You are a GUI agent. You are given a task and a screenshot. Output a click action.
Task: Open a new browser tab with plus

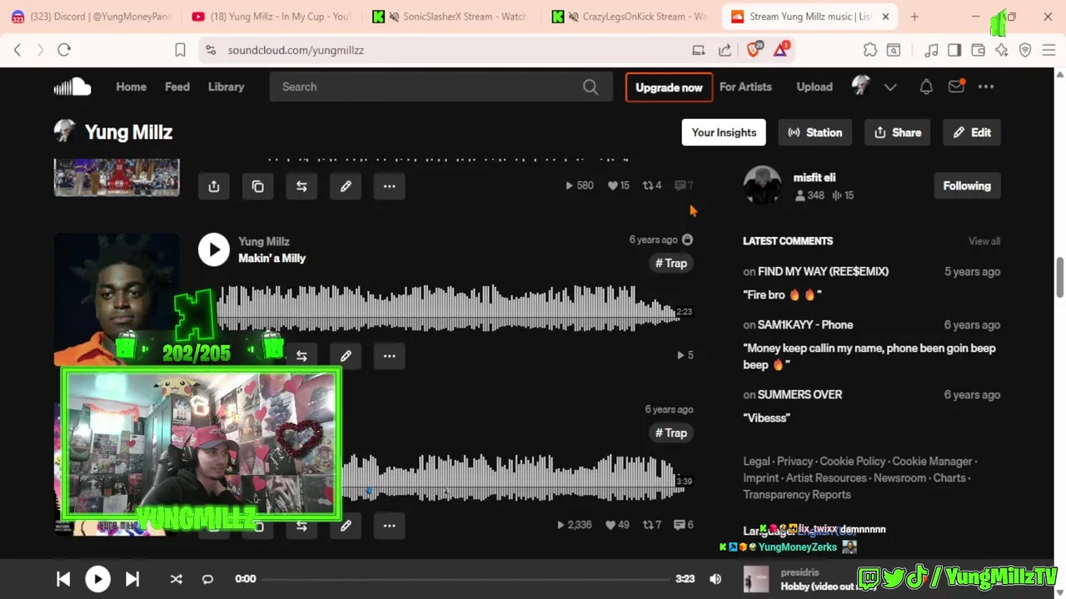pos(914,17)
